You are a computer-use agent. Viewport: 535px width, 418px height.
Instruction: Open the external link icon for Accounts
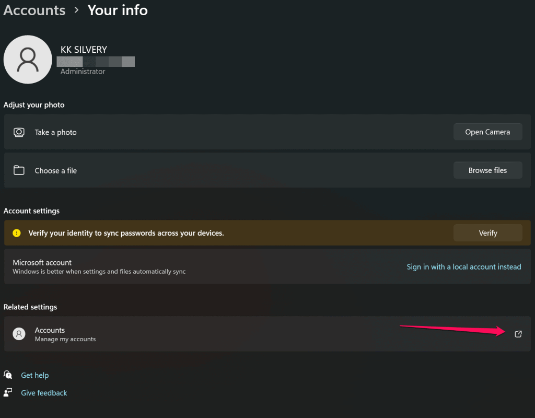click(x=518, y=334)
